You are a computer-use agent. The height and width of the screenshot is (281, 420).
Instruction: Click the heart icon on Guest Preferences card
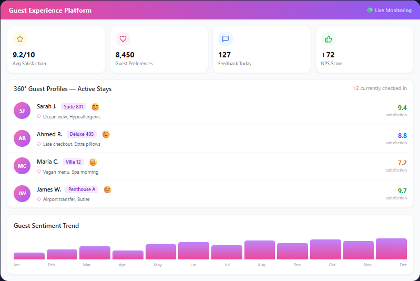[x=123, y=39]
